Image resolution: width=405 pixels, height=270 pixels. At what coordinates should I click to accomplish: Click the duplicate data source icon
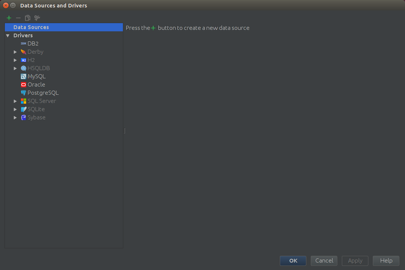tap(27, 18)
